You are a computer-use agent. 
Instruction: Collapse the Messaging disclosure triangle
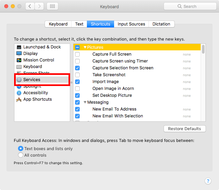pos(85,102)
